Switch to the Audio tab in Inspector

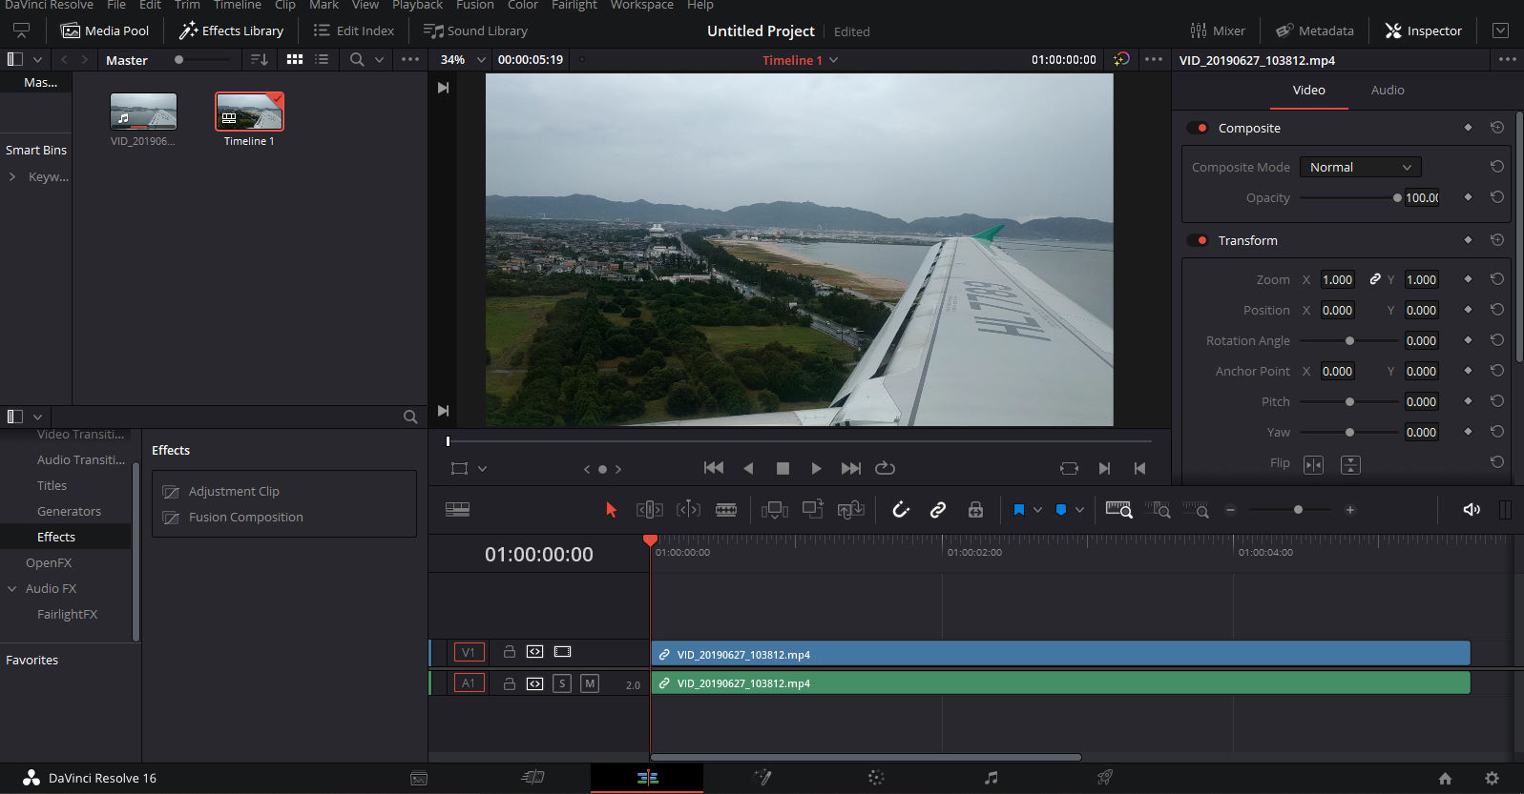point(1387,90)
